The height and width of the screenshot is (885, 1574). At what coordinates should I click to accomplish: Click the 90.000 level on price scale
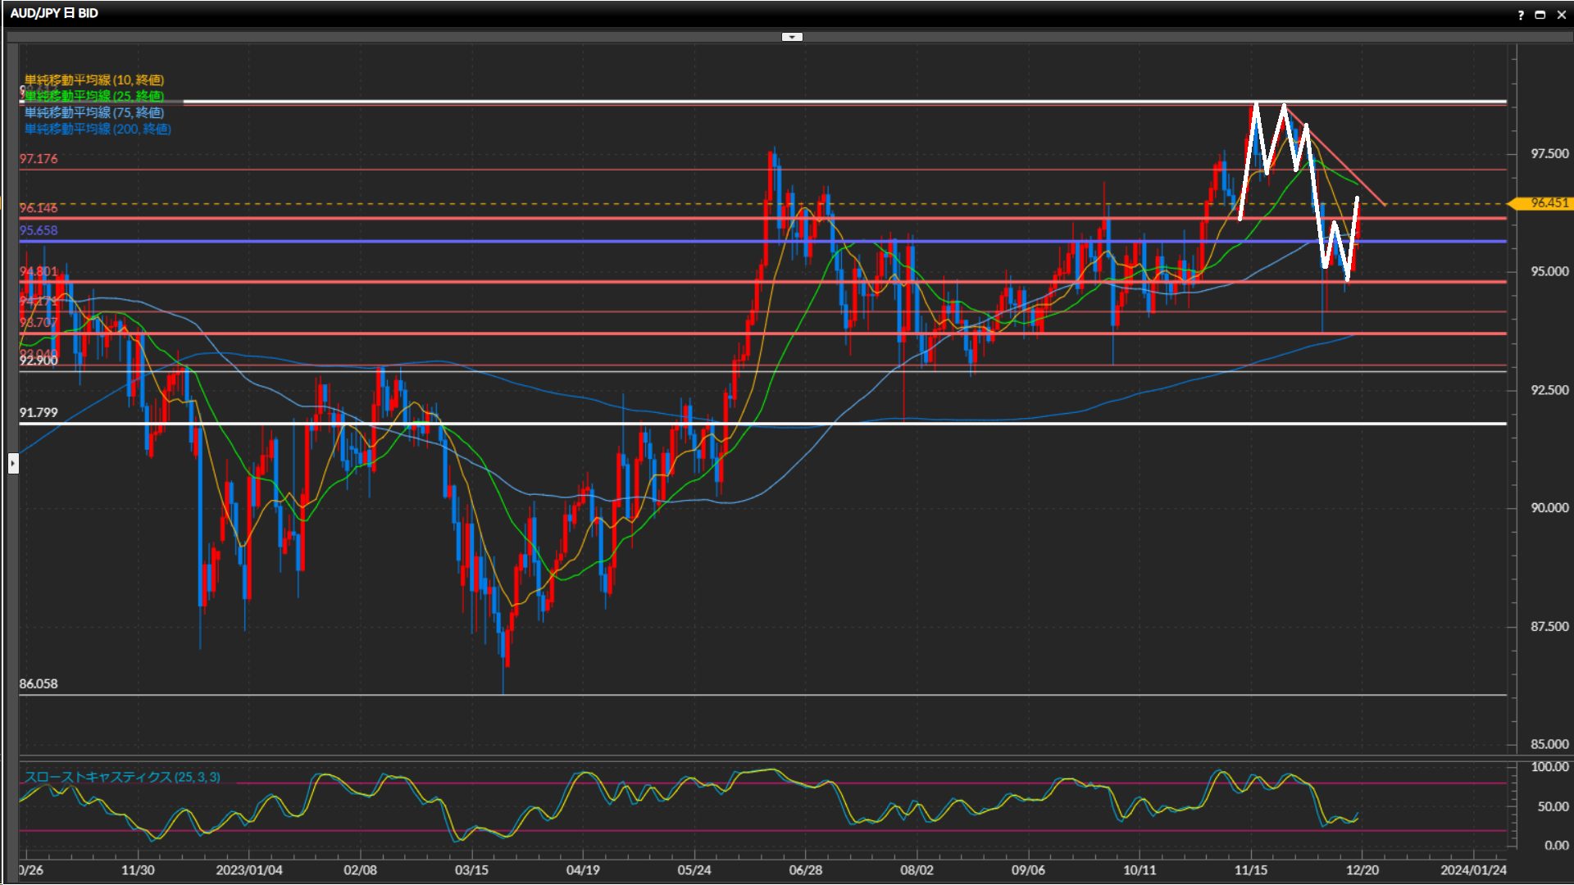[1549, 508]
